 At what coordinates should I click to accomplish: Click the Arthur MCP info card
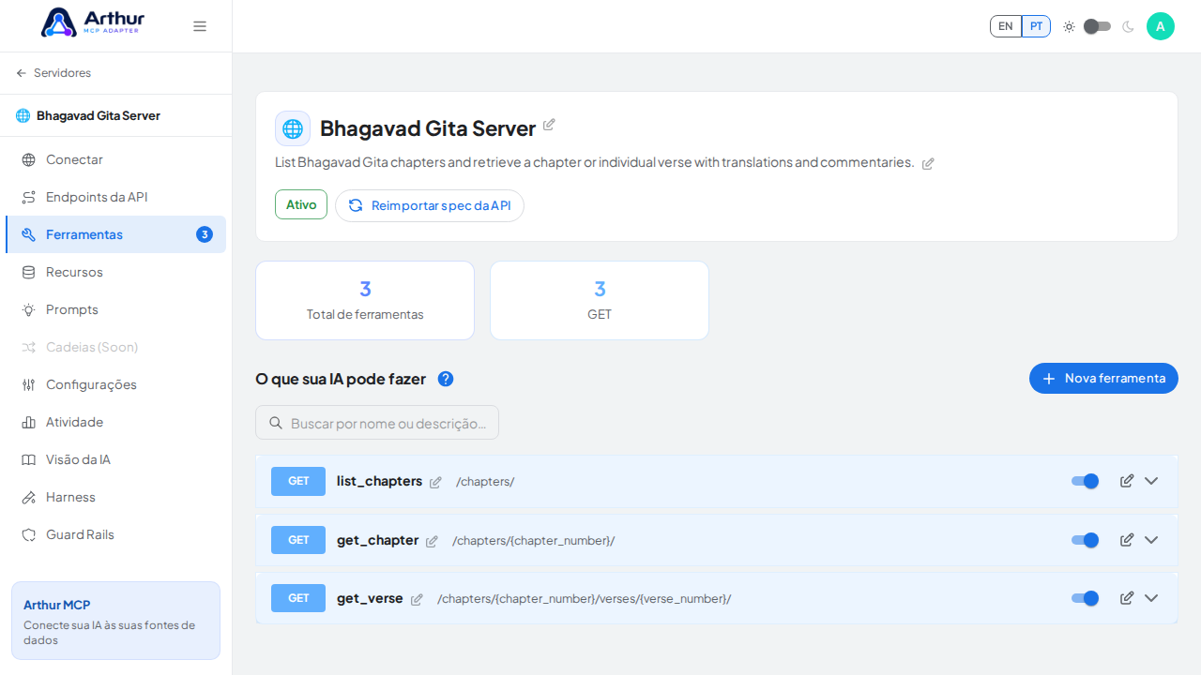[115, 621]
